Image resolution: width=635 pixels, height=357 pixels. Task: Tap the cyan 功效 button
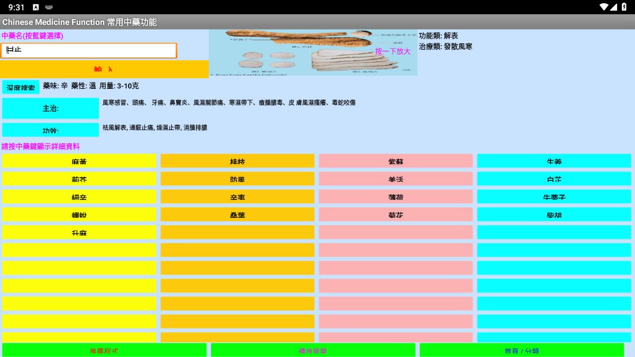(50, 130)
